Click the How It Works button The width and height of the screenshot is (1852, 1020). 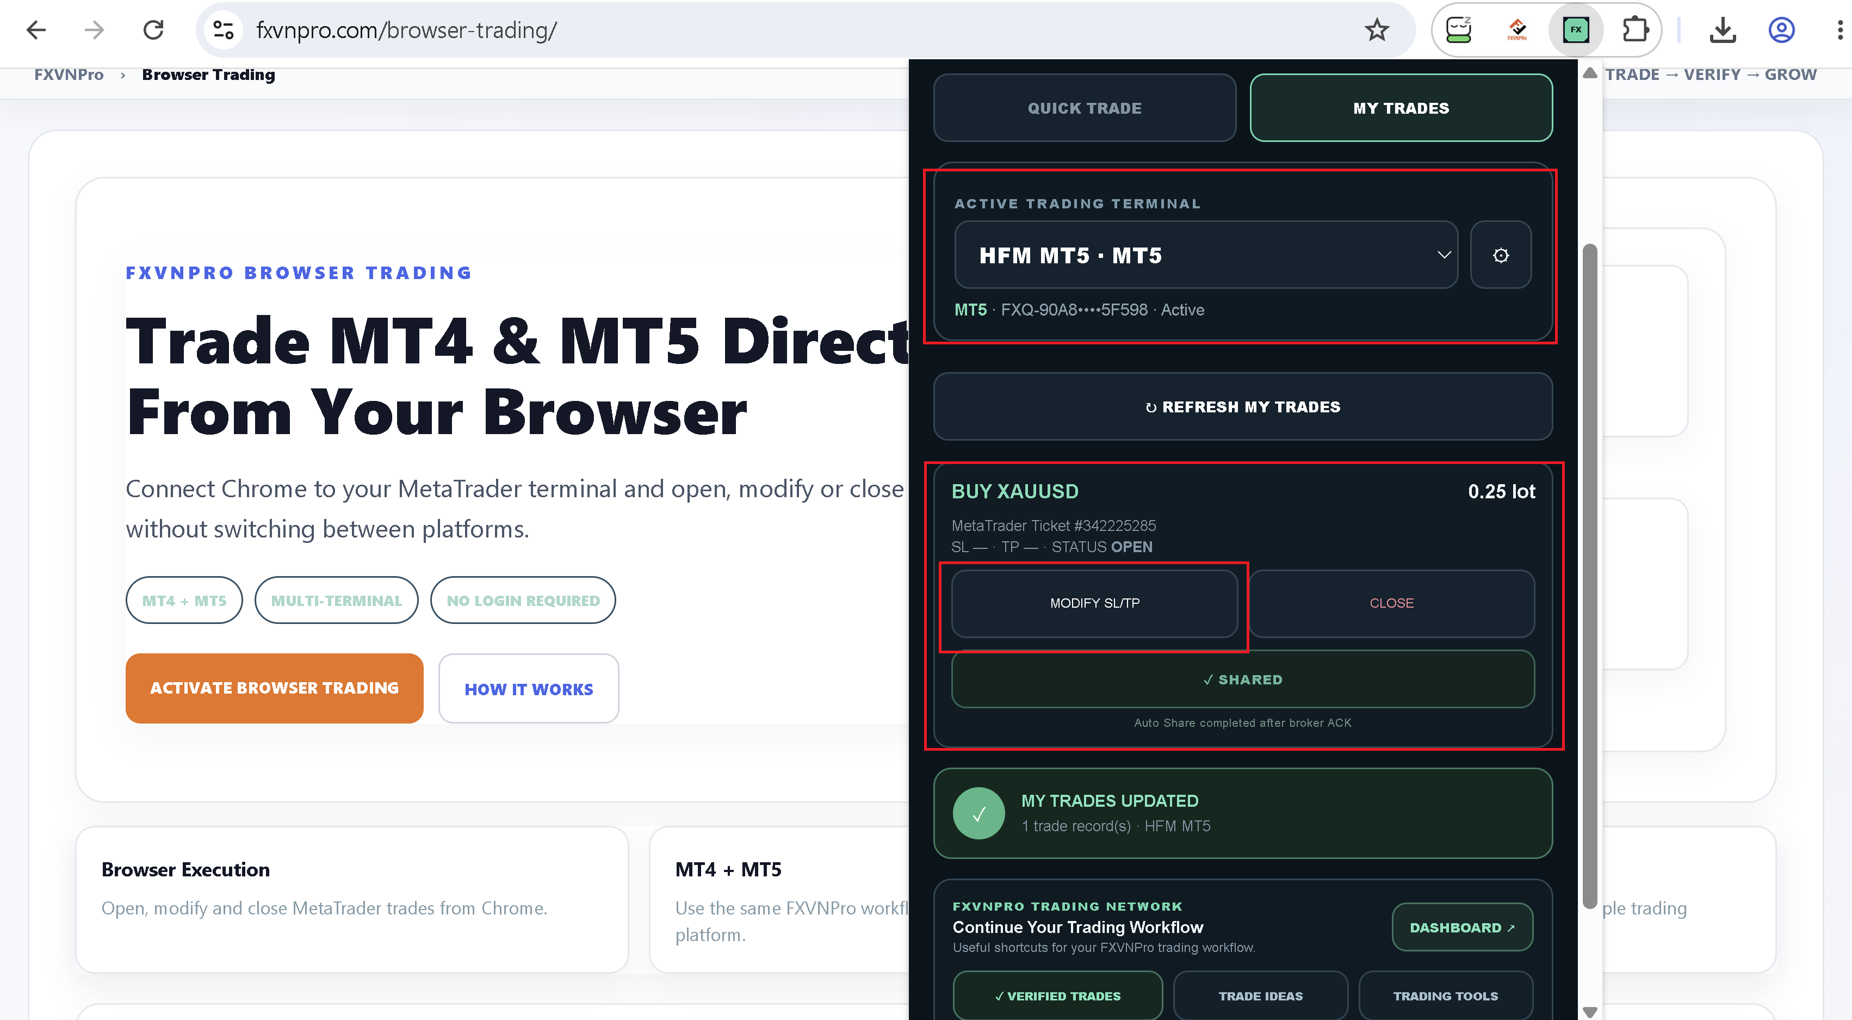point(529,689)
